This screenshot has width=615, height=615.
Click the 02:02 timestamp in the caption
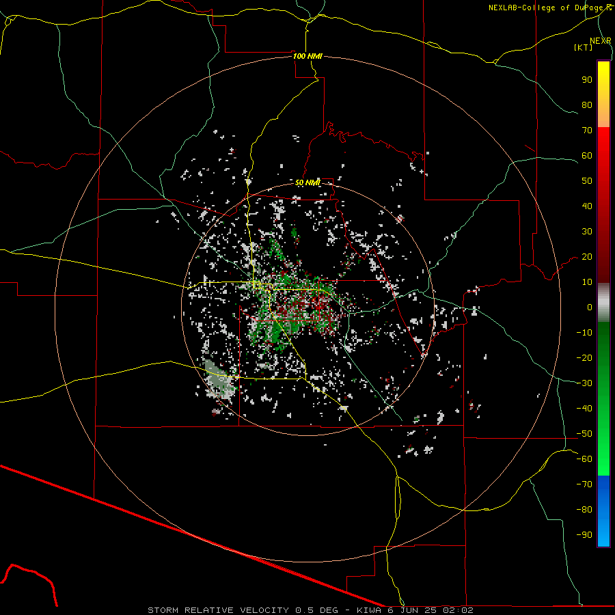click(x=459, y=610)
